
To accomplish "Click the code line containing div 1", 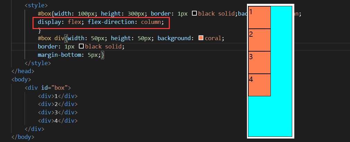I will click(x=58, y=96).
